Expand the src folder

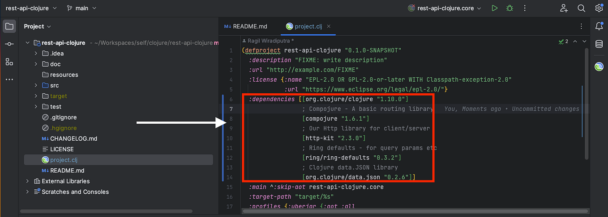[36, 85]
